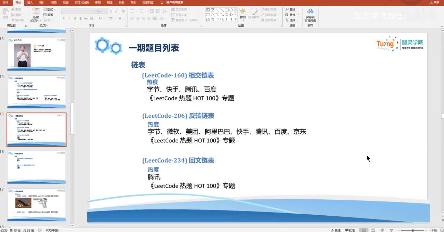Viewport: 444px width, 232px height.
Task: Switch to the Insert (插入) tab
Action: (30, 2)
